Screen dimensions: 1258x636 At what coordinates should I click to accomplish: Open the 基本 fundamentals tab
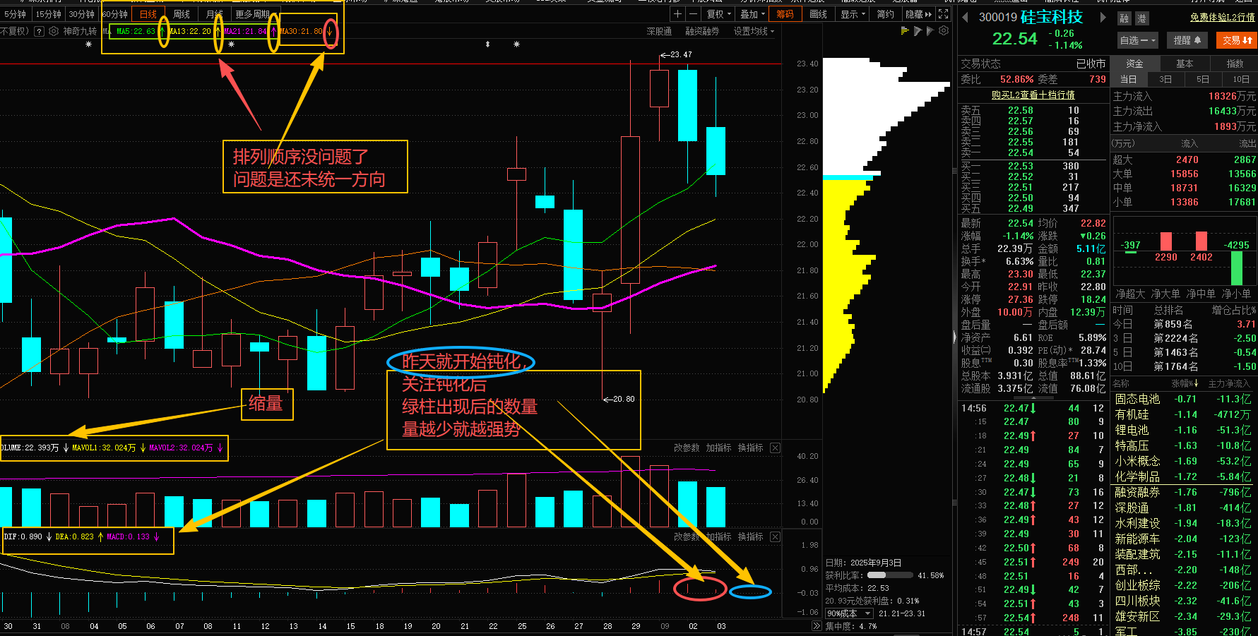1185,64
